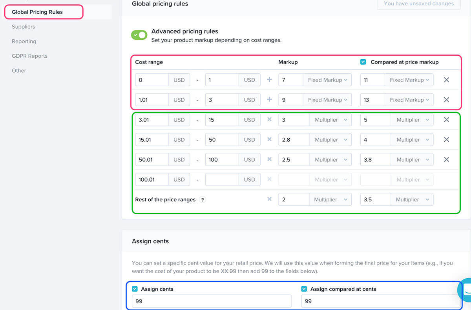This screenshot has width=471, height=310.
Task: Delete the 1.01–3 USD pricing rule row
Action: [x=446, y=100]
